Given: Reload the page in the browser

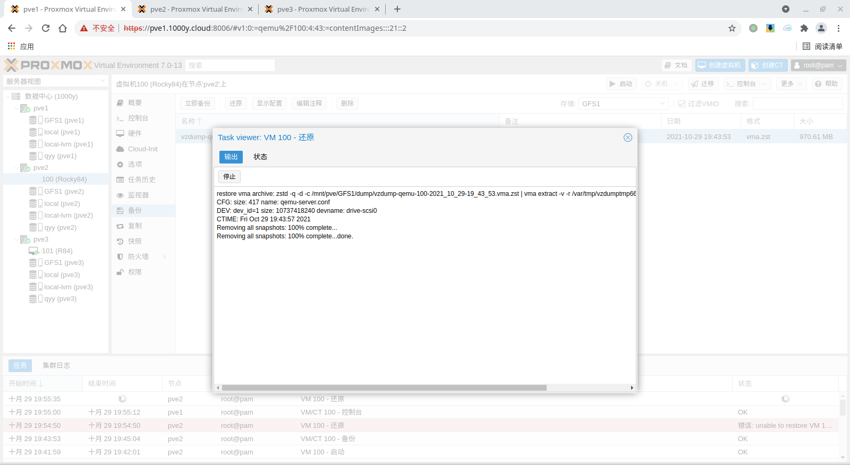Looking at the screenshot, I should pyautogui.click(x=46, y=28).
